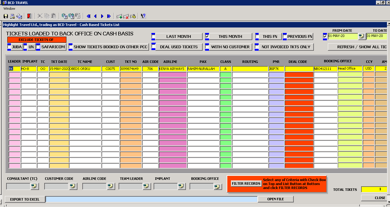The width and height of the screenshot is (390, 207).
Task: Select the TC name OBEDS ORIKU cell
Action: 85,69
